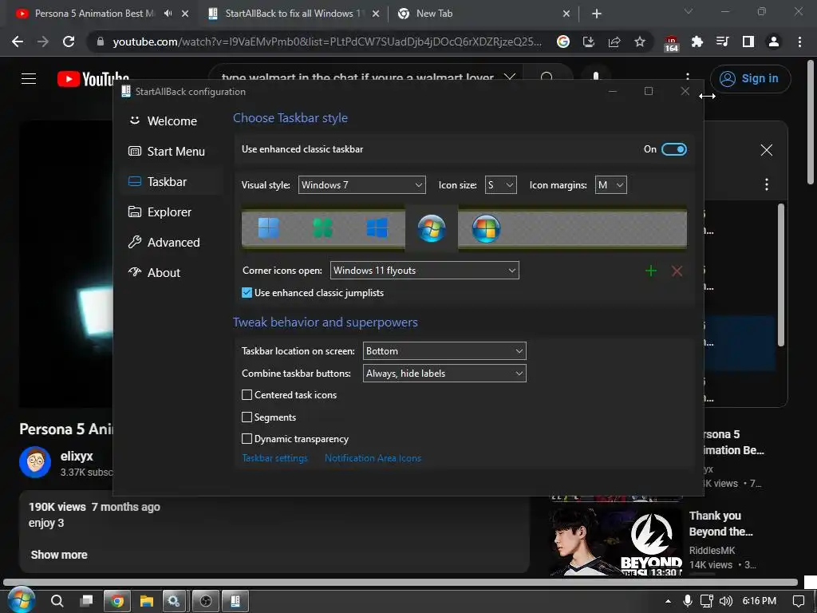Open the Chrome extensions puzzle icon
817x613 pixels.
[697, 42]
